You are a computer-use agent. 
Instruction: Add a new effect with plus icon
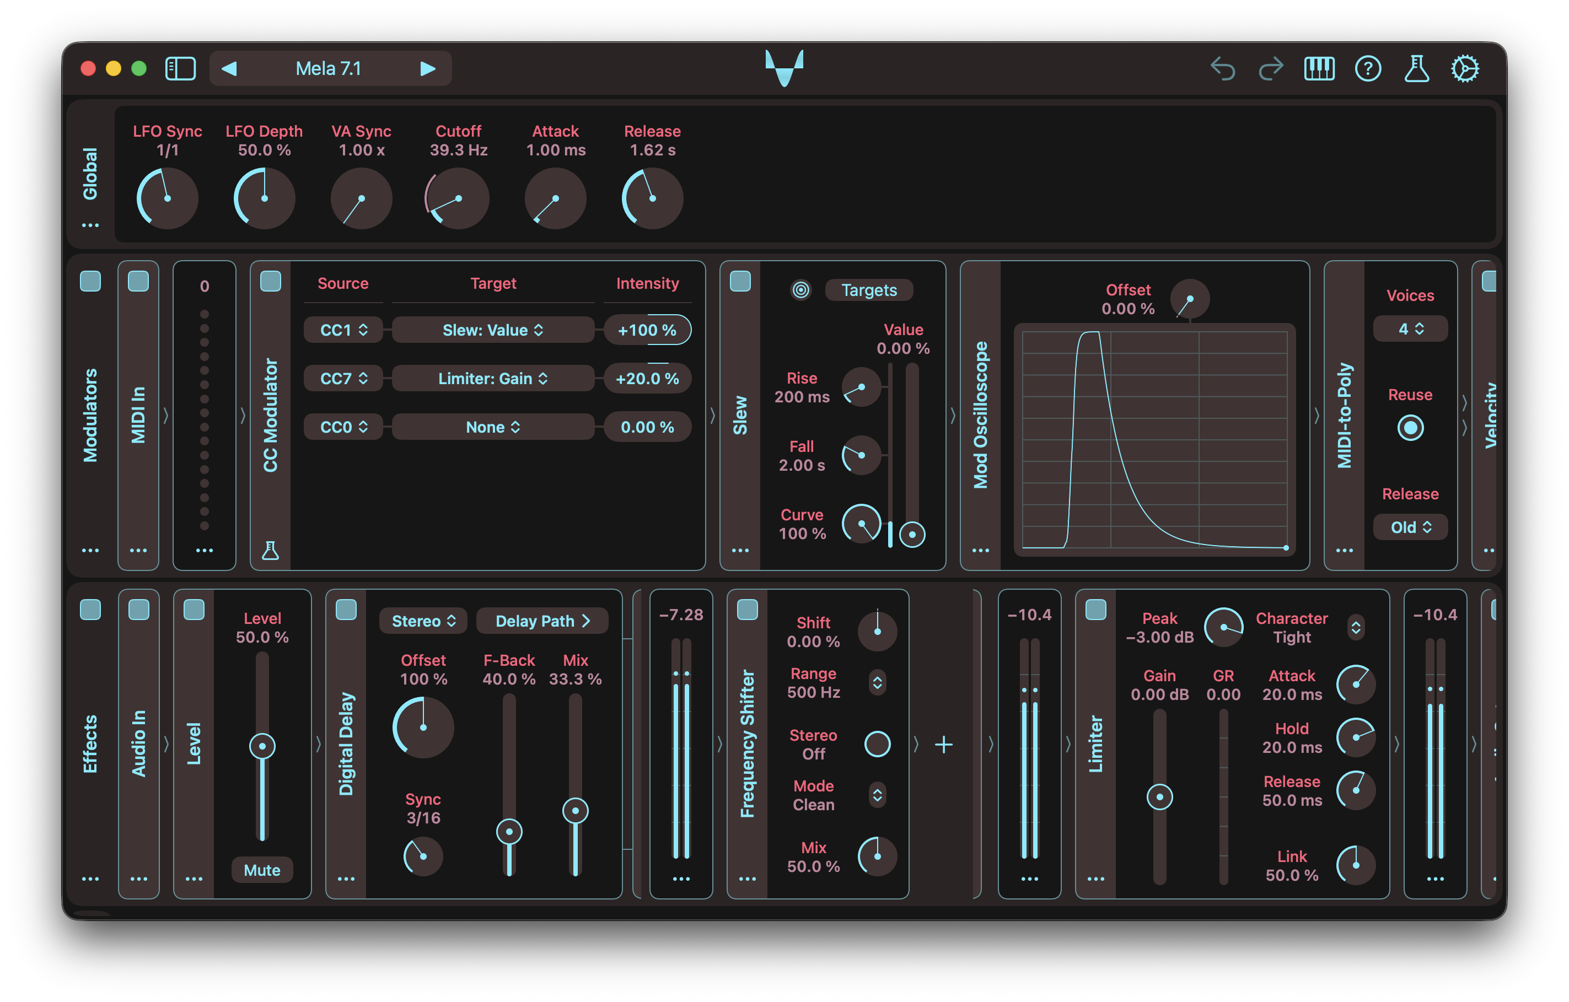(943, 744)
